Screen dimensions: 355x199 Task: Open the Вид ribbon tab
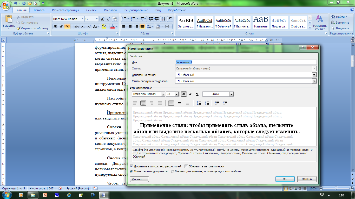158,10
